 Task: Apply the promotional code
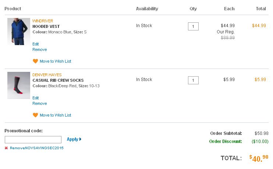click(74, 139)
